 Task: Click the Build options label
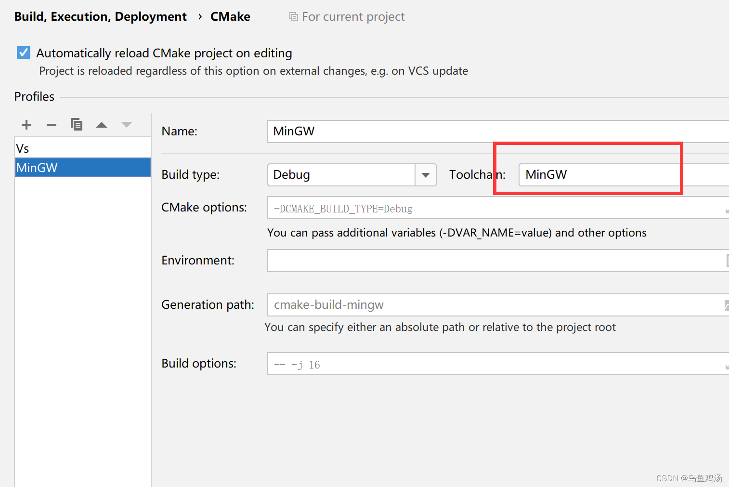point(199,364)
